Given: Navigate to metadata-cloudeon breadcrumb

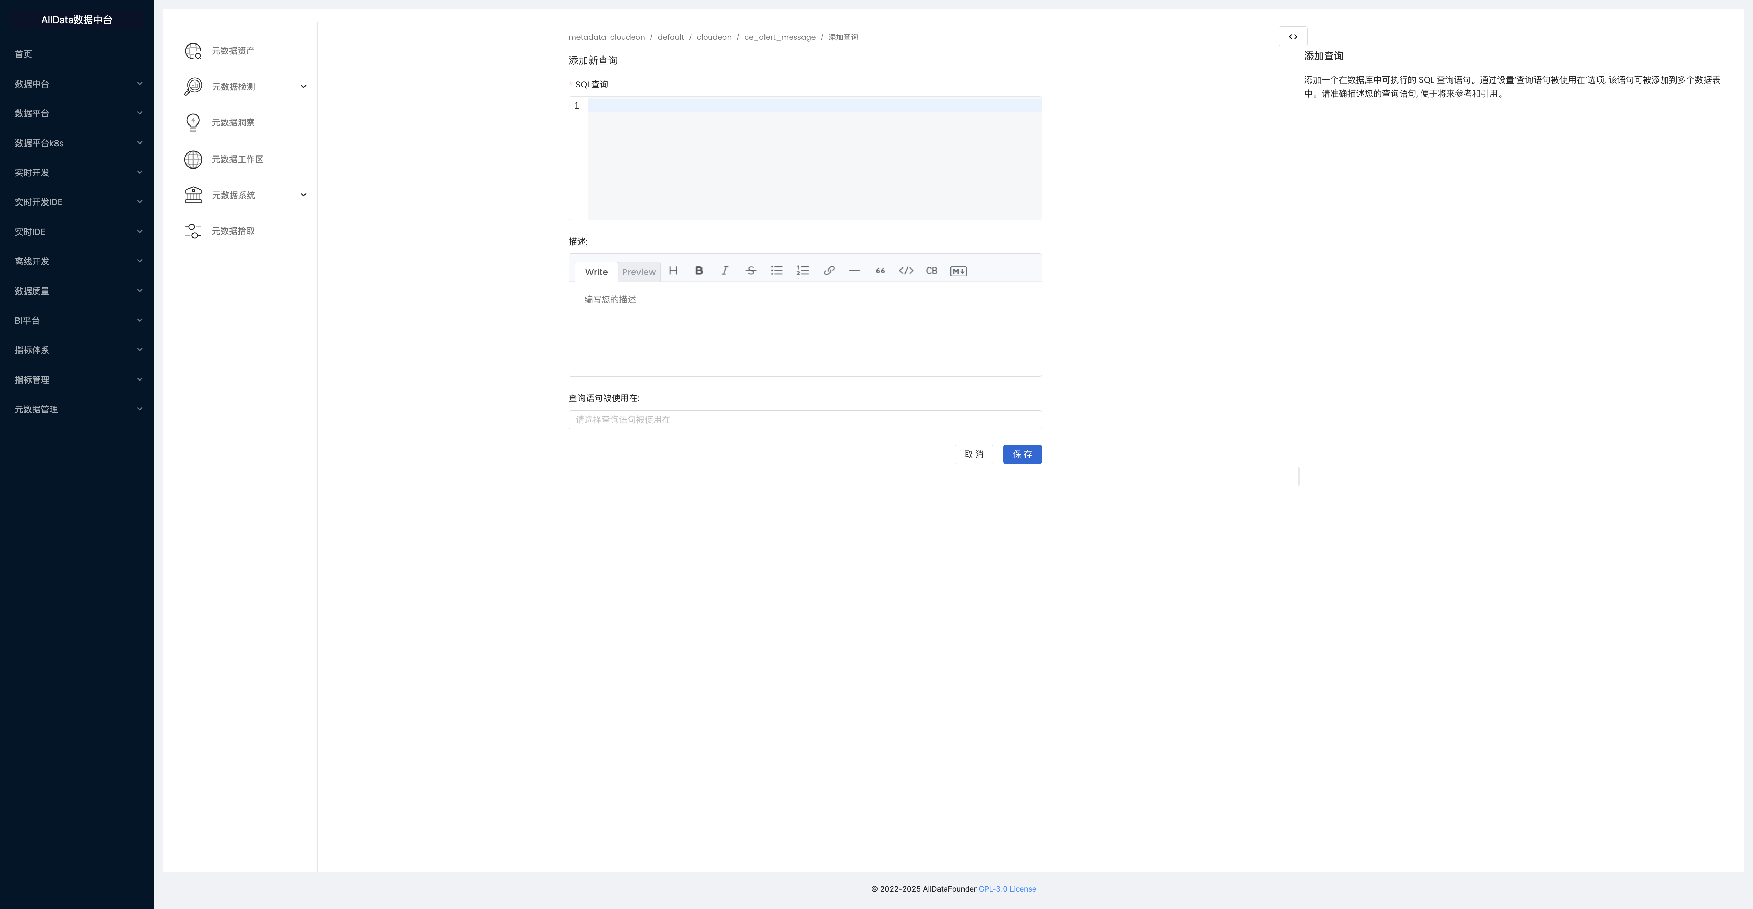Looking at the screenshot, I should pyautogui.click(x=606, y=37).
